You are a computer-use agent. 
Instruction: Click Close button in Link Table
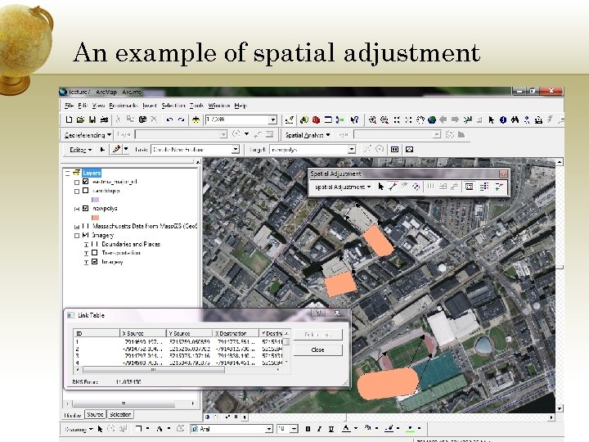pos(317,350)
